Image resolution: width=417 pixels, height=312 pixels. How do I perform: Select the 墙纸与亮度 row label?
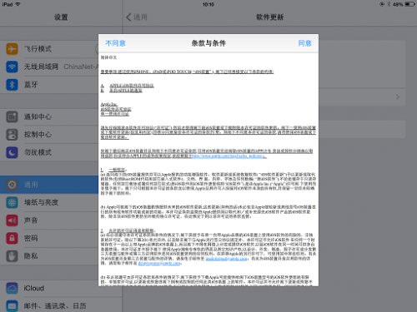41,202
